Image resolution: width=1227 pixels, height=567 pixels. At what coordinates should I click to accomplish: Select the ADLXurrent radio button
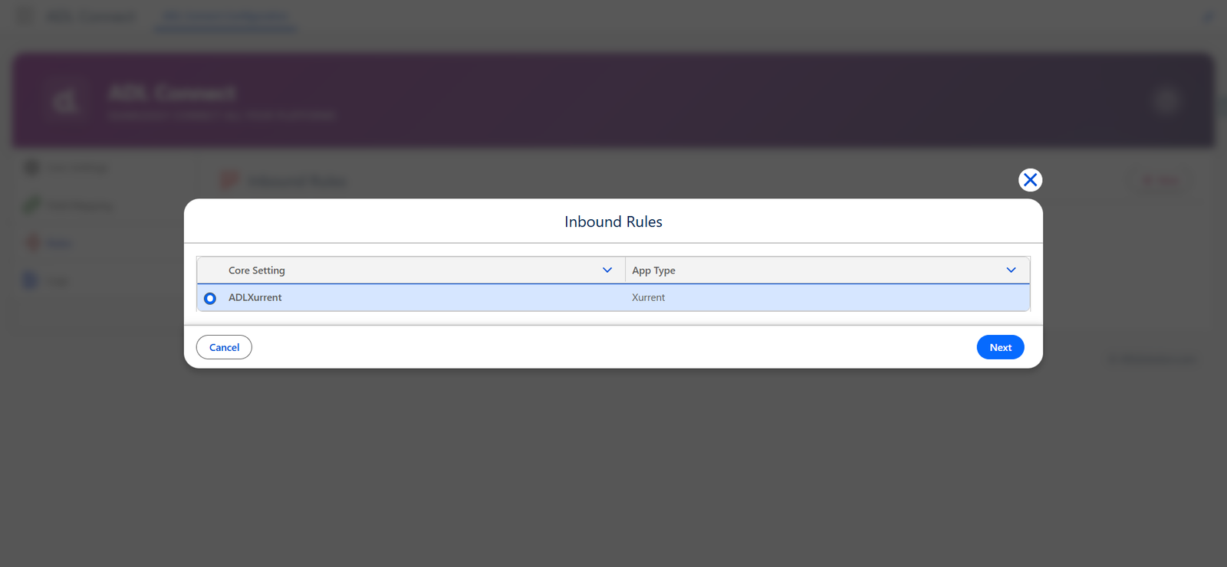point(210,298)
